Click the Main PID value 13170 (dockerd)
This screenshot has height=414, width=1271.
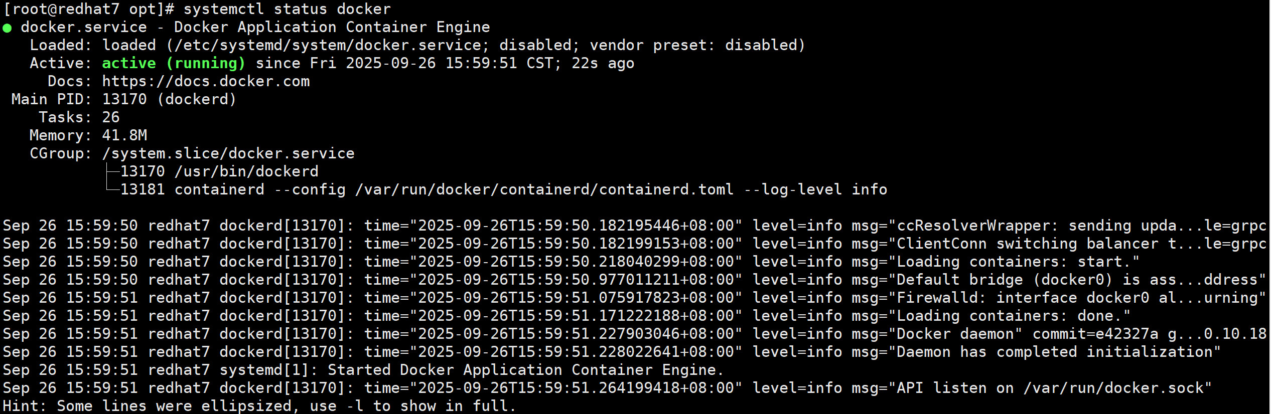click(x=169, y=99)
